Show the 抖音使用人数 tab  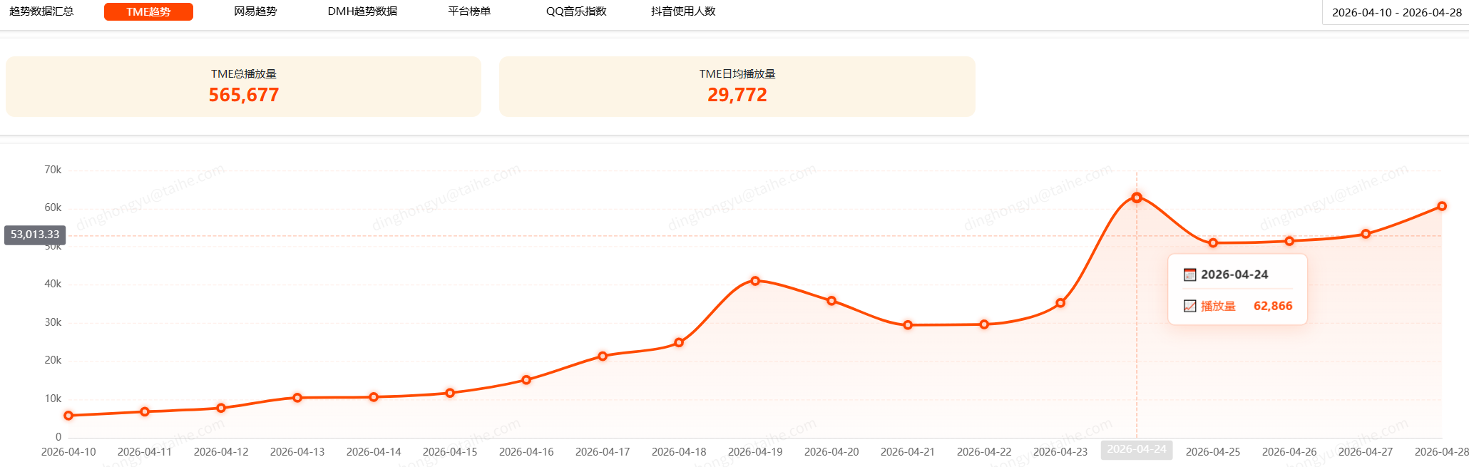683,11
